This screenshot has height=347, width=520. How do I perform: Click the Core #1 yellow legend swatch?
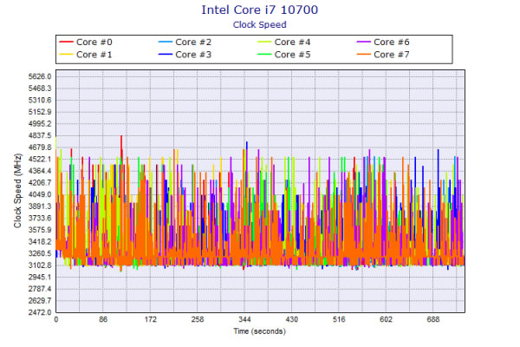click(x=66, y=55)
